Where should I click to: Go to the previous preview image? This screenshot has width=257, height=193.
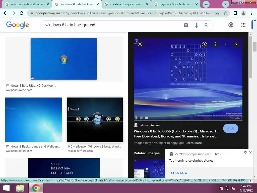coord(226,44)
